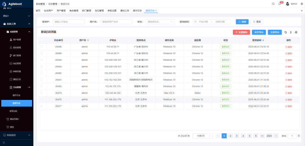
Task: Switch to the 用户管理 tab
Action: click(x=61, y=11)
